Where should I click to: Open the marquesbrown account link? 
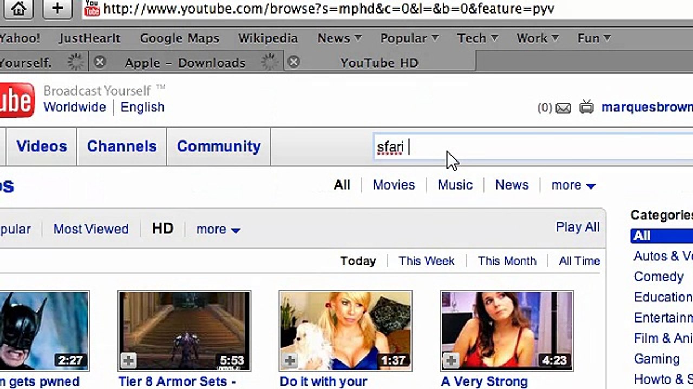647,107
